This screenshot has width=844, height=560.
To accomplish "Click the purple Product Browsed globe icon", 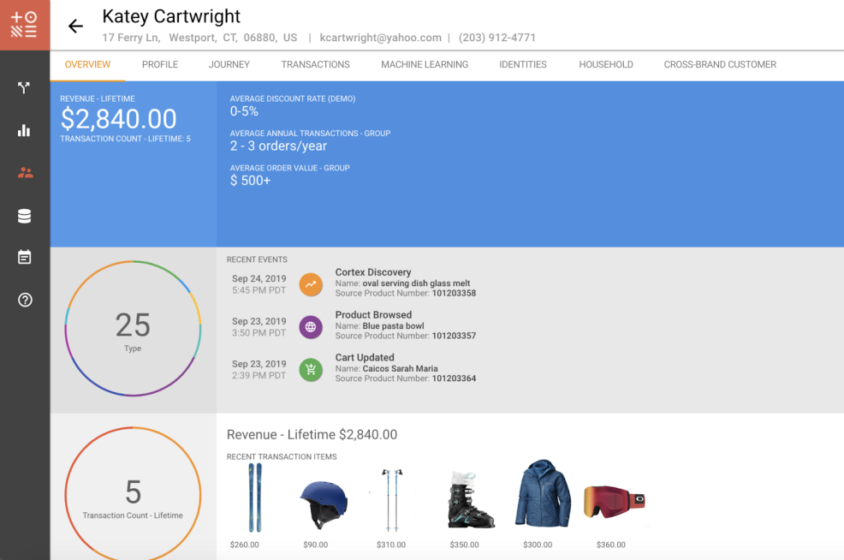I will click(x=311, y=327).
